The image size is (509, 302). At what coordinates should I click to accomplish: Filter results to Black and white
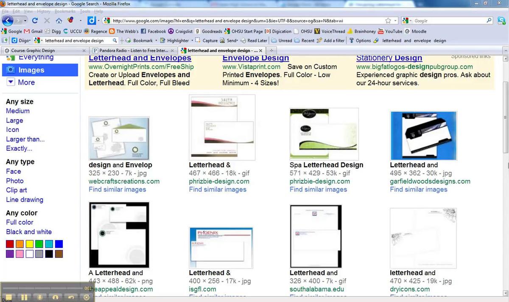point(29,232)
